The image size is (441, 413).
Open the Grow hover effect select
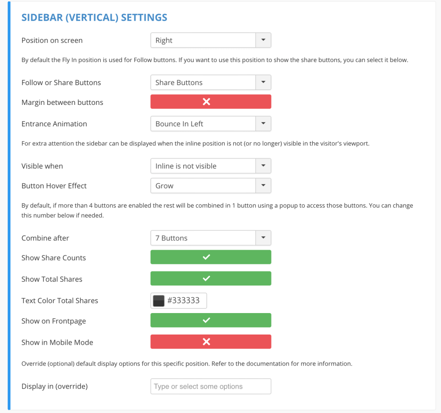pos(211,185)
